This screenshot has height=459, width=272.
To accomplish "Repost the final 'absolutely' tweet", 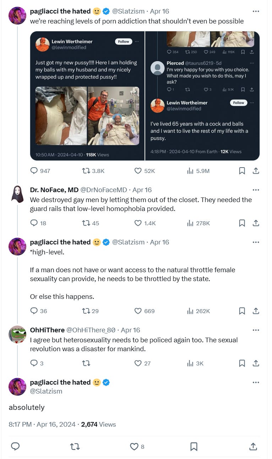I will click(75, 446).
